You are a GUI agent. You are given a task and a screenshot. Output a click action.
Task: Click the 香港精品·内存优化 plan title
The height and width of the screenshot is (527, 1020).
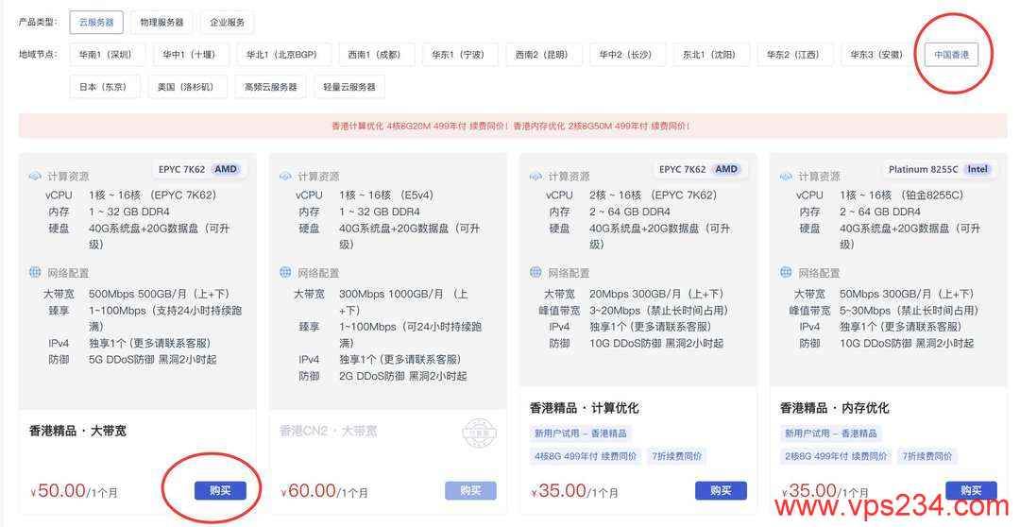coord(835,408)
